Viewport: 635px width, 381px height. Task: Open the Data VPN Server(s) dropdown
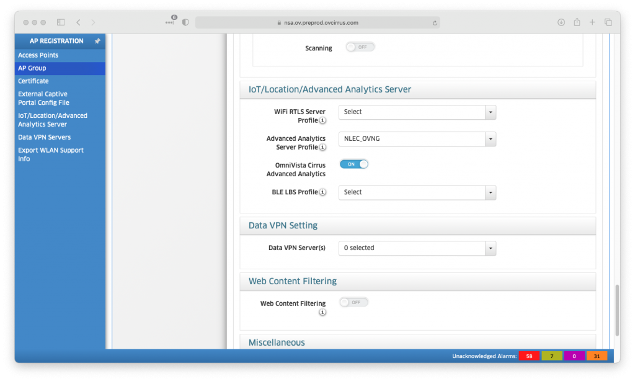pos(417,248)
